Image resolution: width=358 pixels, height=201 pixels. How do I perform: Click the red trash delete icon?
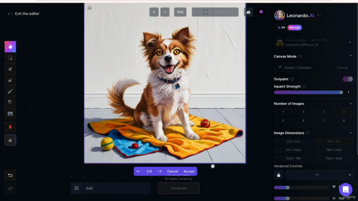(10, 127)
